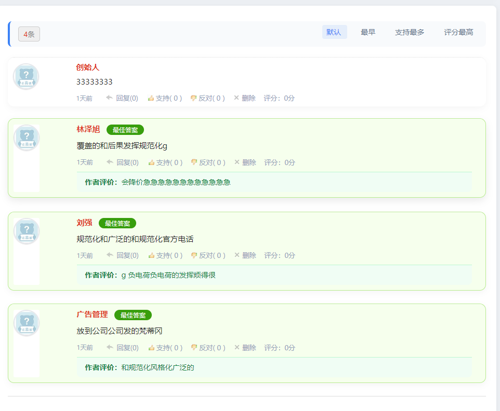Click the 广告管理 username
500x411 pixels.
92,314
